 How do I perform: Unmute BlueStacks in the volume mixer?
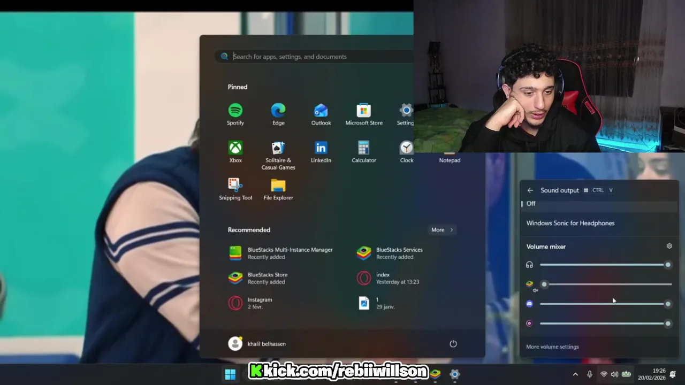tap(530, 286)
